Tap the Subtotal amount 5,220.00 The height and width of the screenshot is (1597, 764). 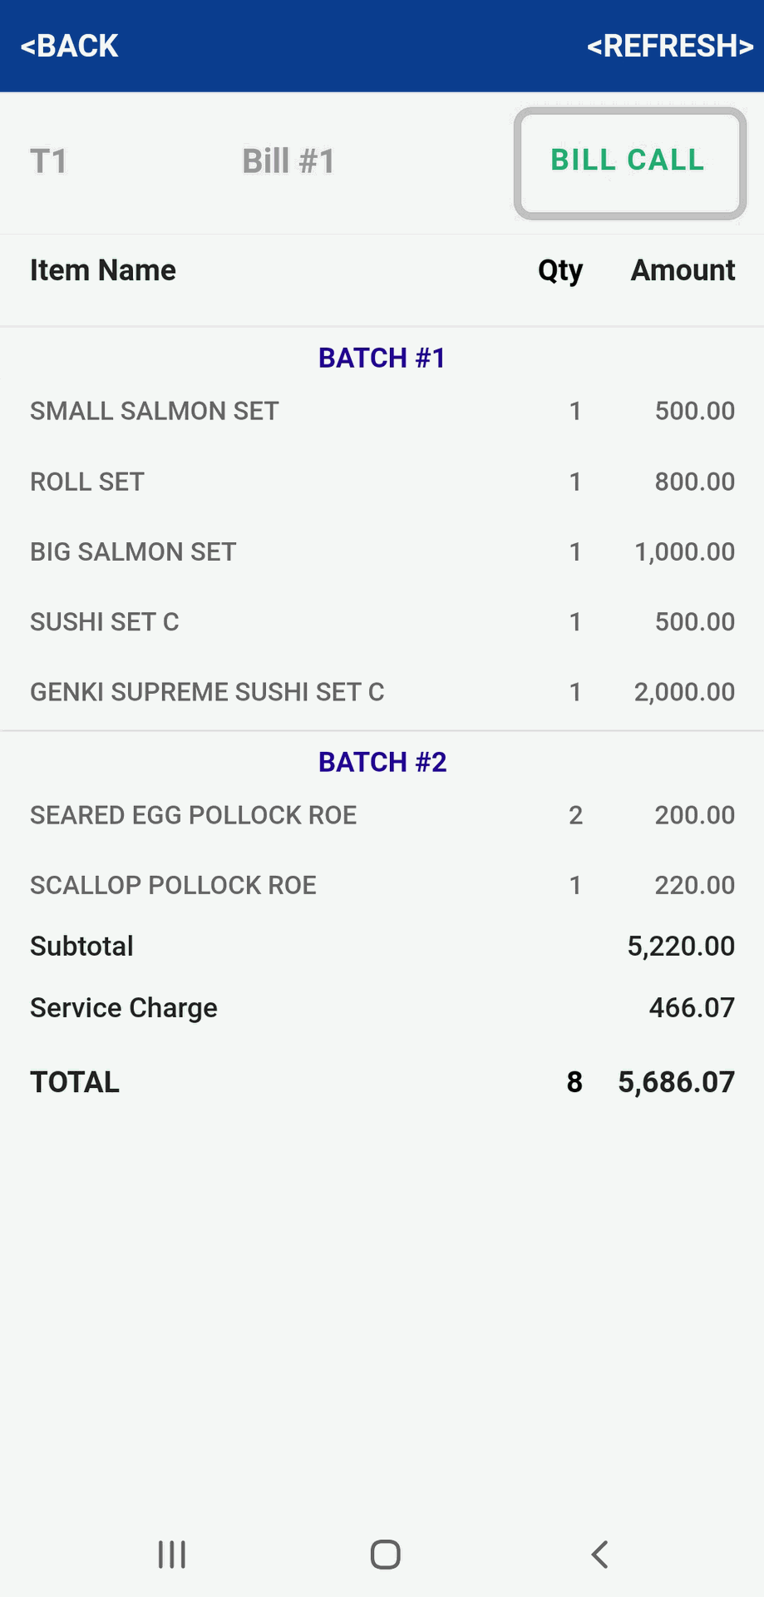[x=681, y=946]
